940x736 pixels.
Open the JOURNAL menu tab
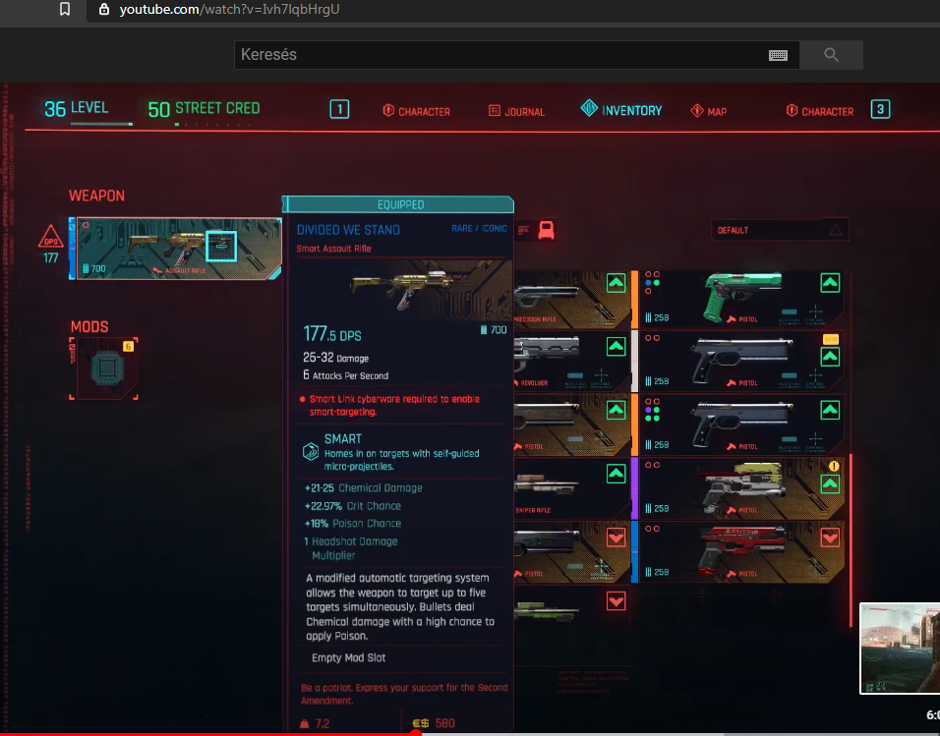coord(517,111)
